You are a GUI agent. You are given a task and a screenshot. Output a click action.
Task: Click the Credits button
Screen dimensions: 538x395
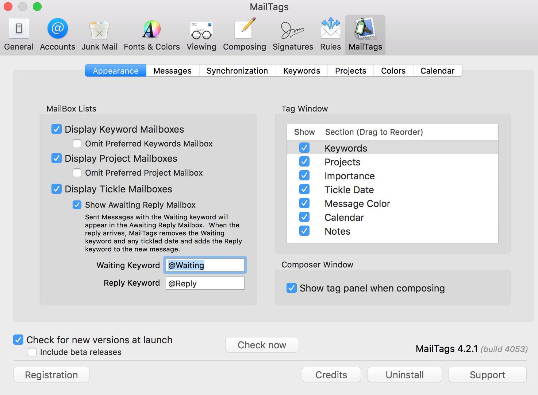tap(331, 375)
